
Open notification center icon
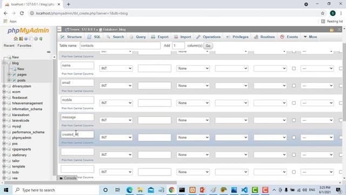[x=338, y=190]
